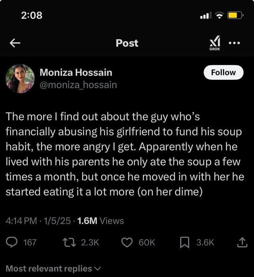The width and height of the screenshot is (254, 277).
Task: Tap the back arrow icon
Action: pos(15,43)
